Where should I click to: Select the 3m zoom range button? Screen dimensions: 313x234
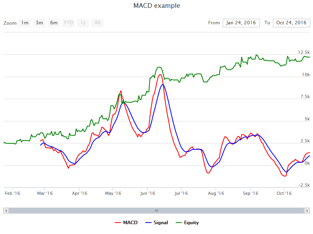(39, 23)
